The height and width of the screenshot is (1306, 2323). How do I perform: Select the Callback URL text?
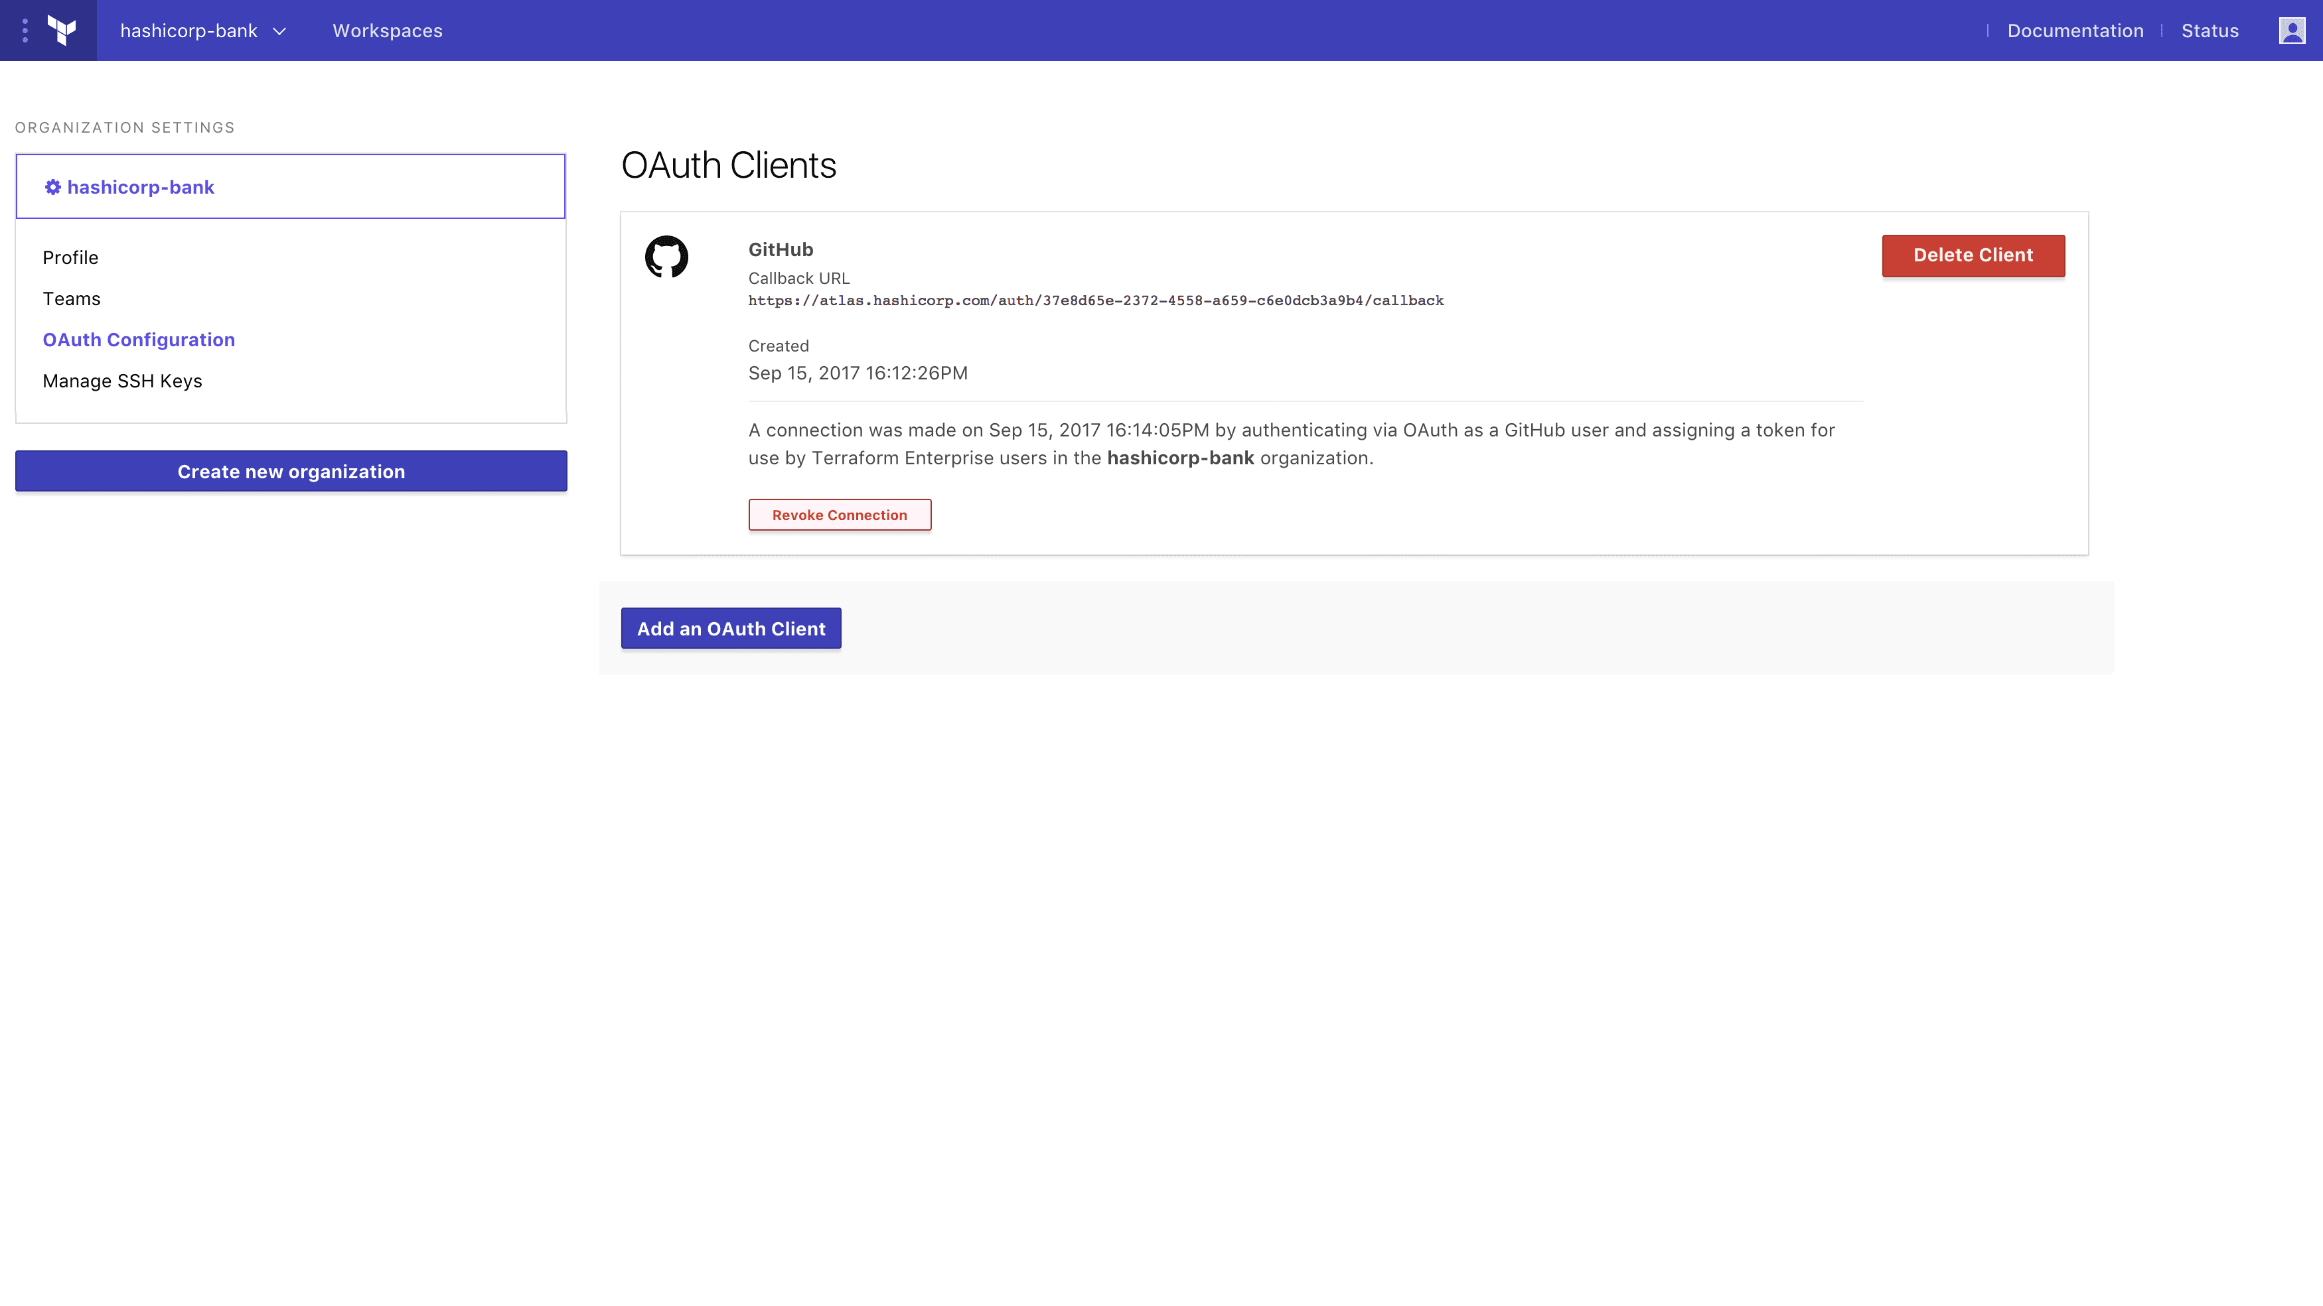pyautogui.click(x=1096, y=301)
